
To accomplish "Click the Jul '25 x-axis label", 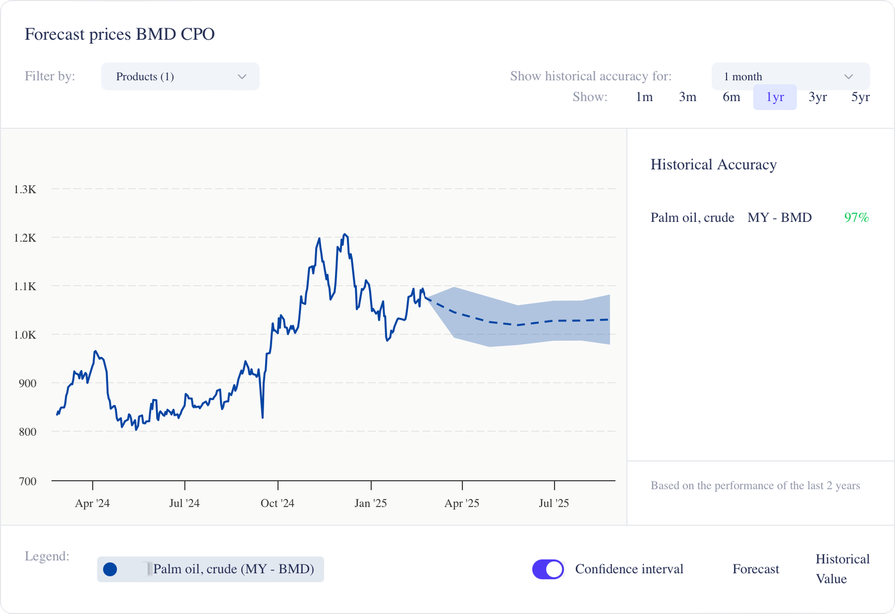I will 554,503.
